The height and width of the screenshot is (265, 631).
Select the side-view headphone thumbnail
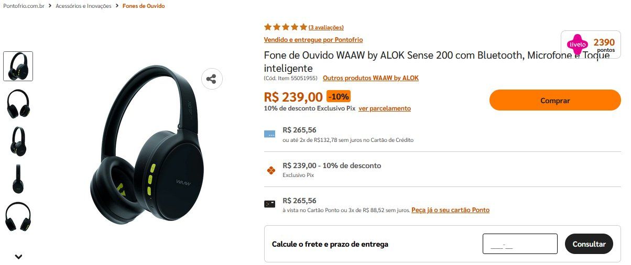tap(18, 179)
